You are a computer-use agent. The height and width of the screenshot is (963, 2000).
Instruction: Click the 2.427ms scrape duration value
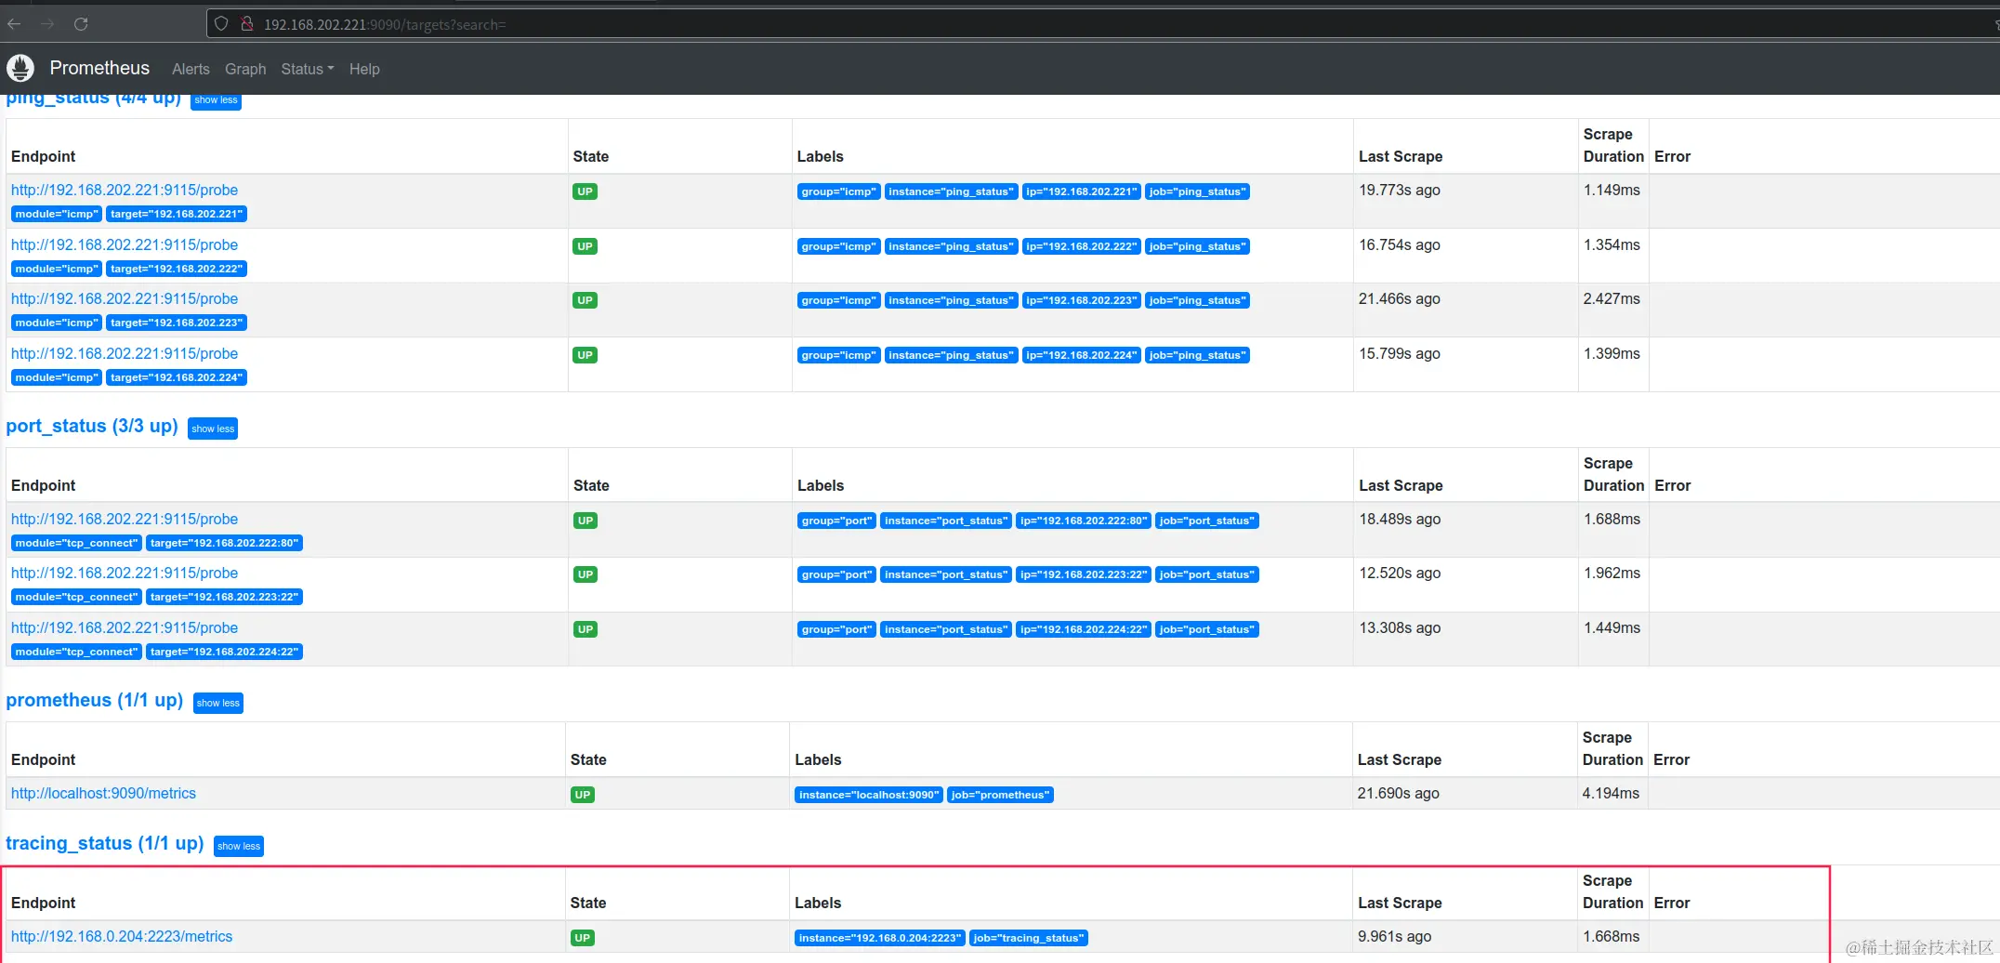[x=1612, y=298]
